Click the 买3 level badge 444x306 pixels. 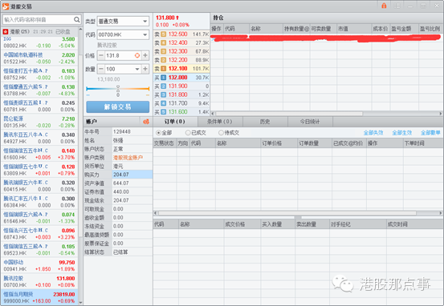tap(163, 95)
